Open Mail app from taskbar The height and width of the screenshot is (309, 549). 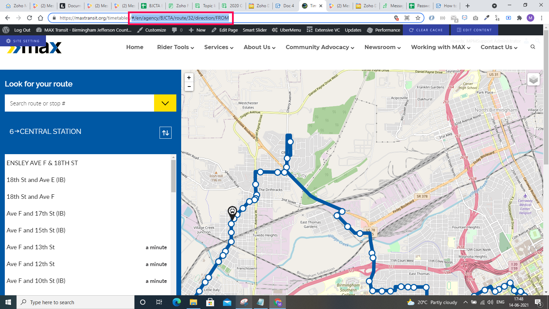[x=227, y=302]
